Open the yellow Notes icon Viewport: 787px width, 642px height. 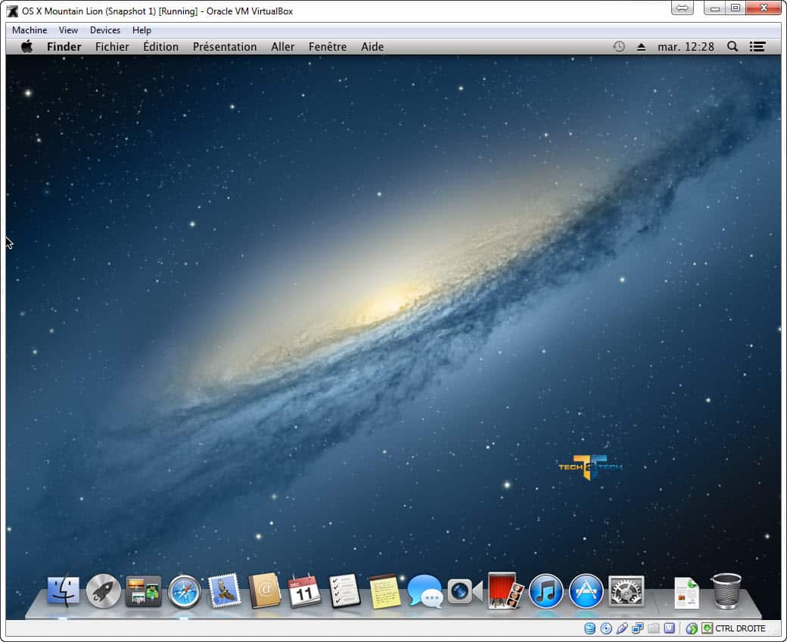pyautogui.click(x=384, y=591)
